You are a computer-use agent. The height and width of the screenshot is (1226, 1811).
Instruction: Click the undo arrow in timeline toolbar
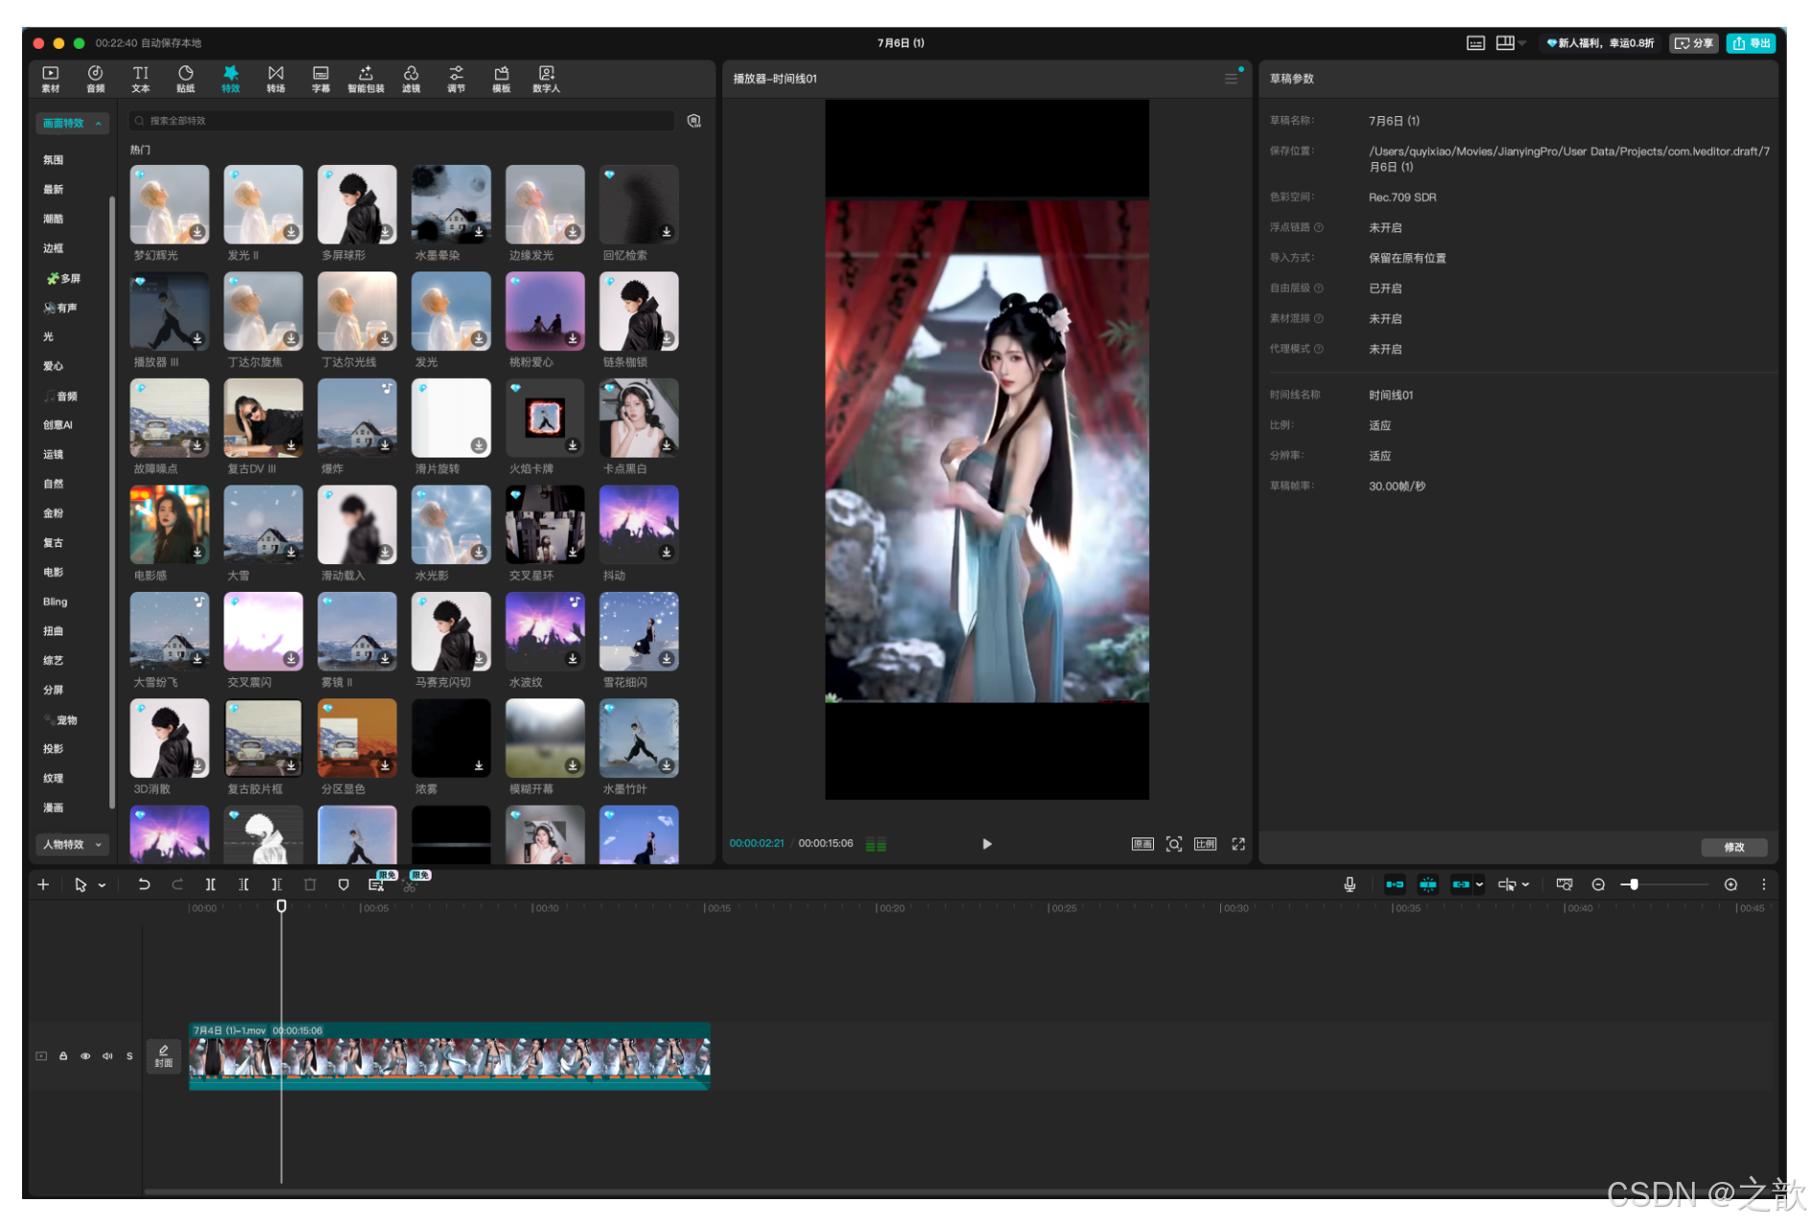144,884
